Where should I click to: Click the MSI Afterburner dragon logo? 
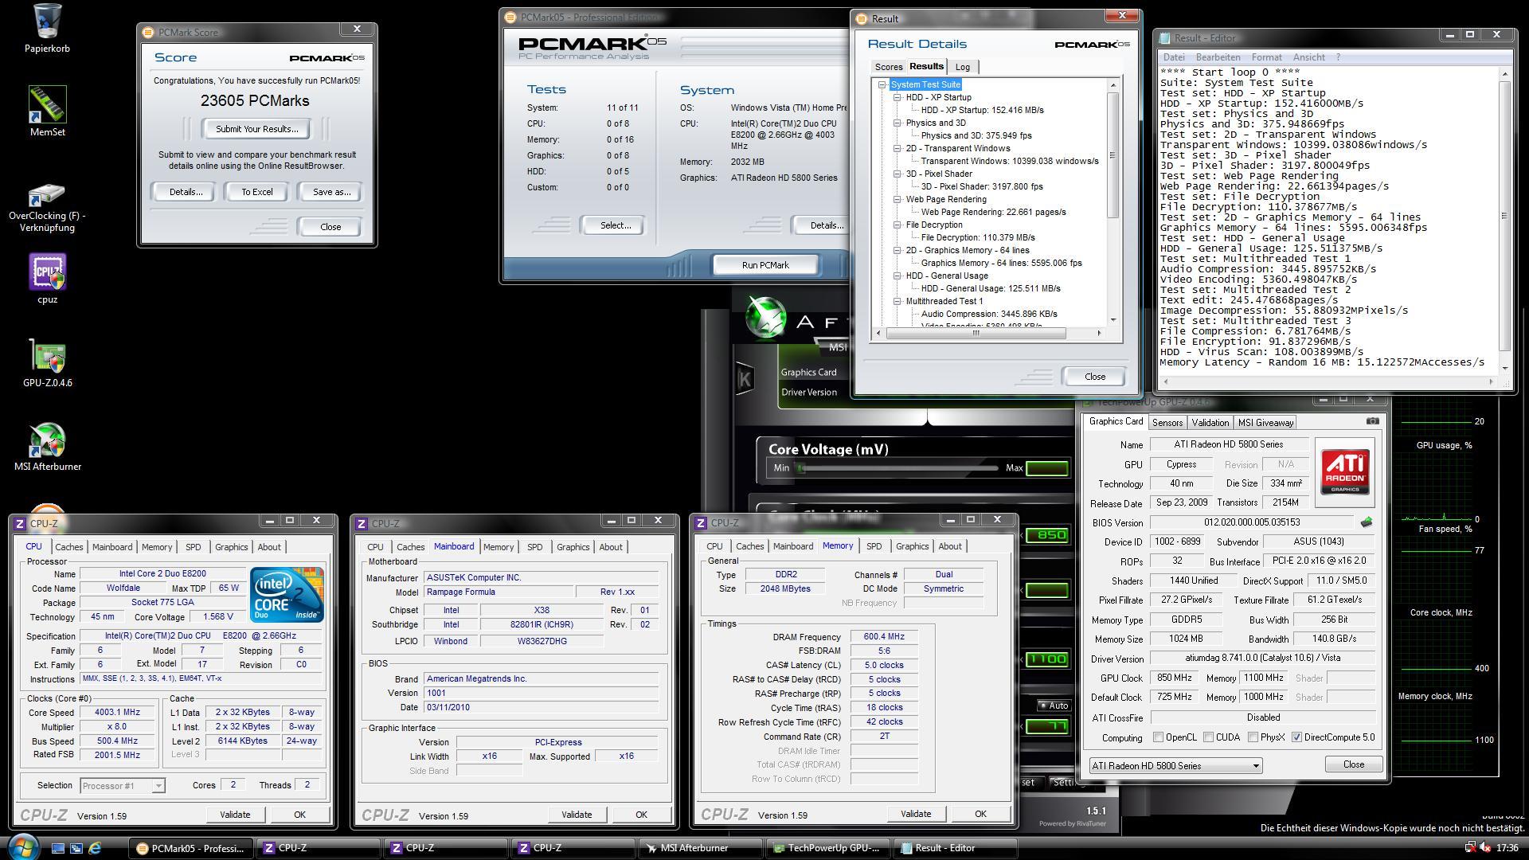tap(766, 316)
